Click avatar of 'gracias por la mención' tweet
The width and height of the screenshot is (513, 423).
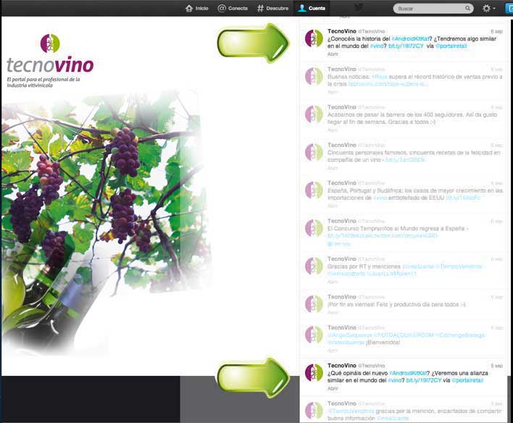coord(314,411)
